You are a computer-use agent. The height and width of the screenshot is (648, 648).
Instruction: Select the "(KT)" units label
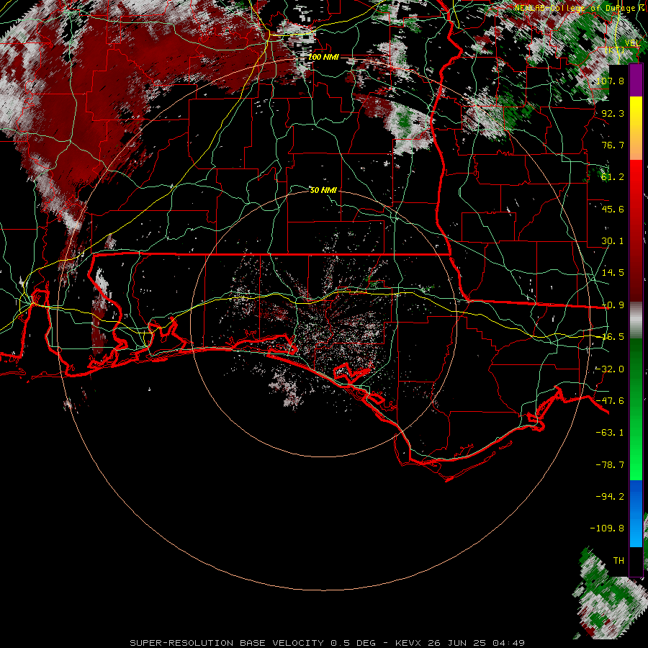click(615, 50)
